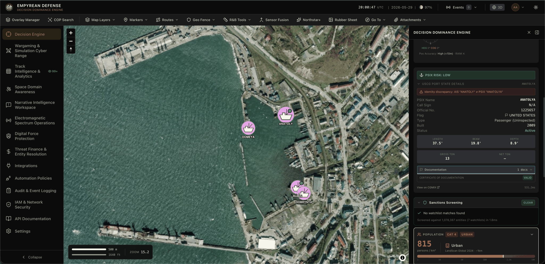Screen dimensions: 545x264
Task: Open Narrative Intelligence Workspace
Action: [x=32, y=105]
